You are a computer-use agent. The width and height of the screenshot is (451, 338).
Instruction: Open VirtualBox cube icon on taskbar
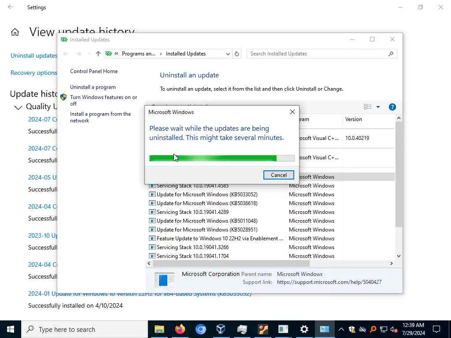(x=221, y=329)
